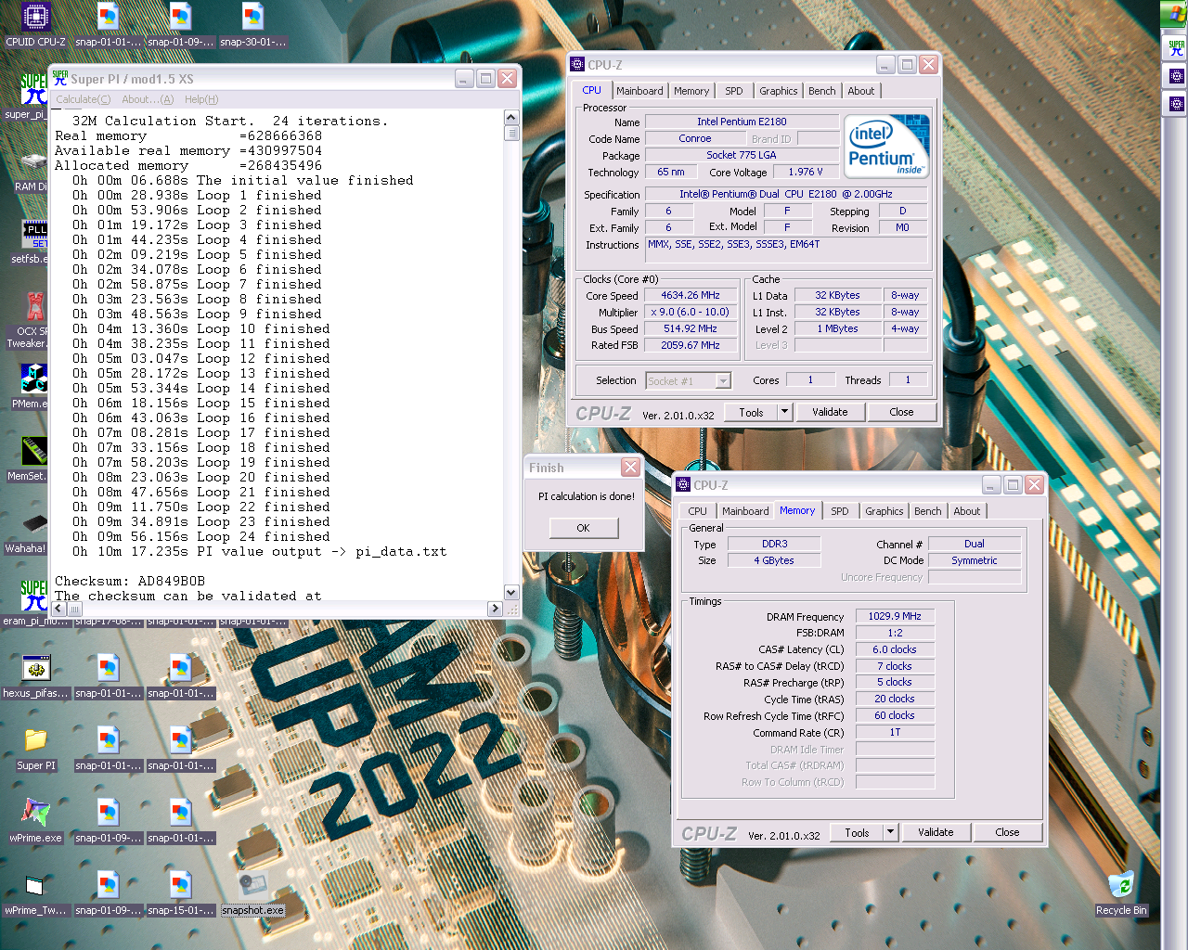The width and height of the screenshot is (1188, 950).
Task: Click the Intel Pentium inside logo
Action: pos(886,147)
